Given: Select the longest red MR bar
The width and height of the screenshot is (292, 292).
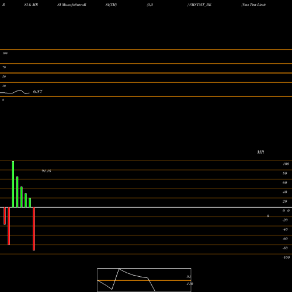Looking at the screenshot, I should pyautogui.click(x=34, y=229).
